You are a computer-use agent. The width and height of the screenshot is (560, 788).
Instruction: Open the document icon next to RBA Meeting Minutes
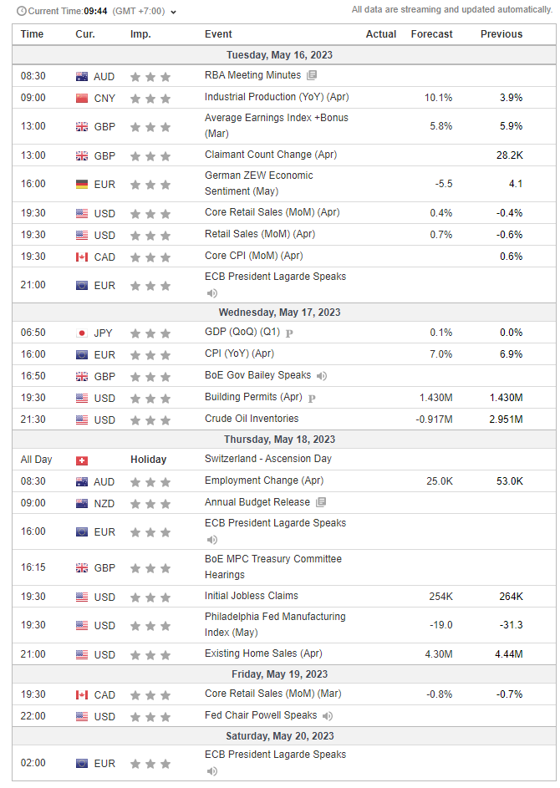[x=312, y=75]
